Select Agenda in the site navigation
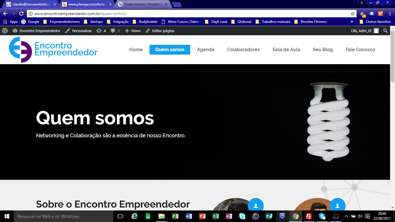Viewport: 395px width, 222px height. tap(205, 49)
